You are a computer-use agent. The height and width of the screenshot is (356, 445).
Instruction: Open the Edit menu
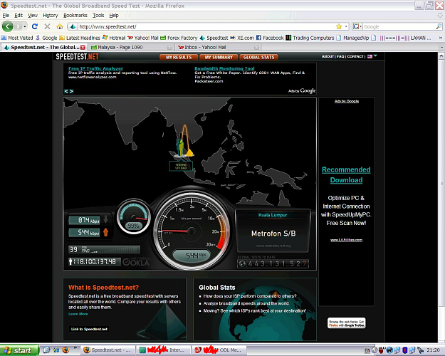[19, 16]
